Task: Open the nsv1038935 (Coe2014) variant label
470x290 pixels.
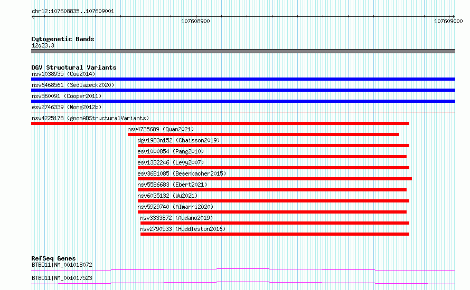Action: tap(63, 74)
